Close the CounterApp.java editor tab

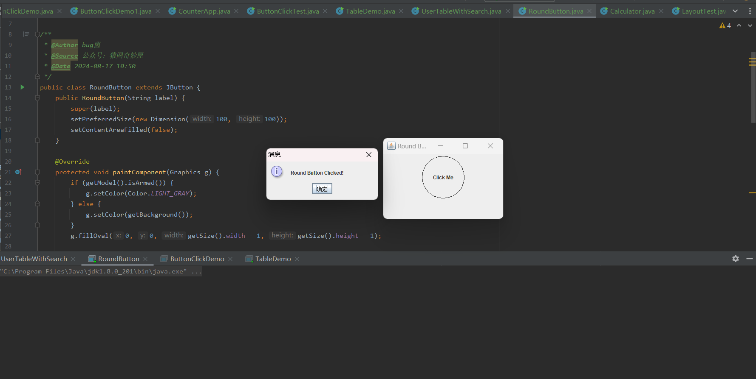pos(236,11)
